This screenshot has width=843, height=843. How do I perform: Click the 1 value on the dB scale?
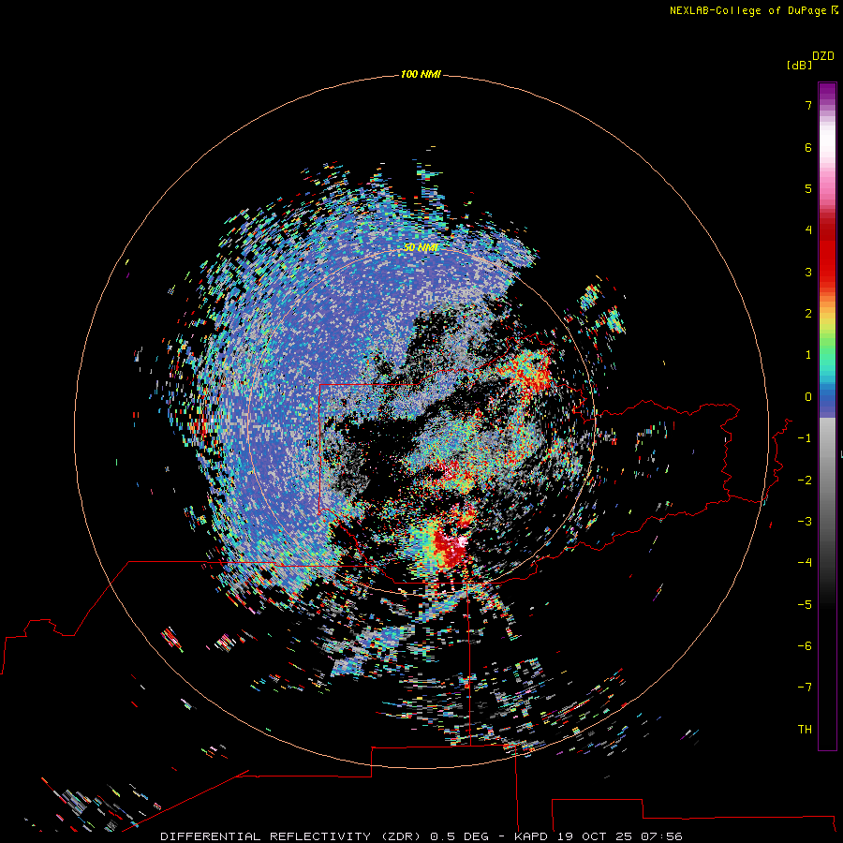tap(808, 355)
